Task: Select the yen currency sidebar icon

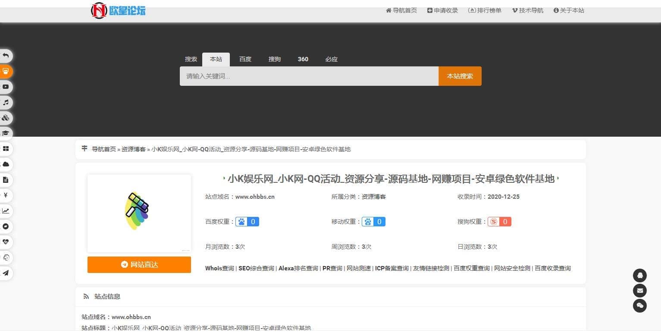Action: point(6,195)
